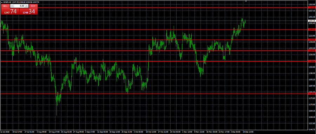Click the BUY button
Image resolution: width=316 pixels, height=134 pixels.
pyautogui.click(x=33, y=6)
